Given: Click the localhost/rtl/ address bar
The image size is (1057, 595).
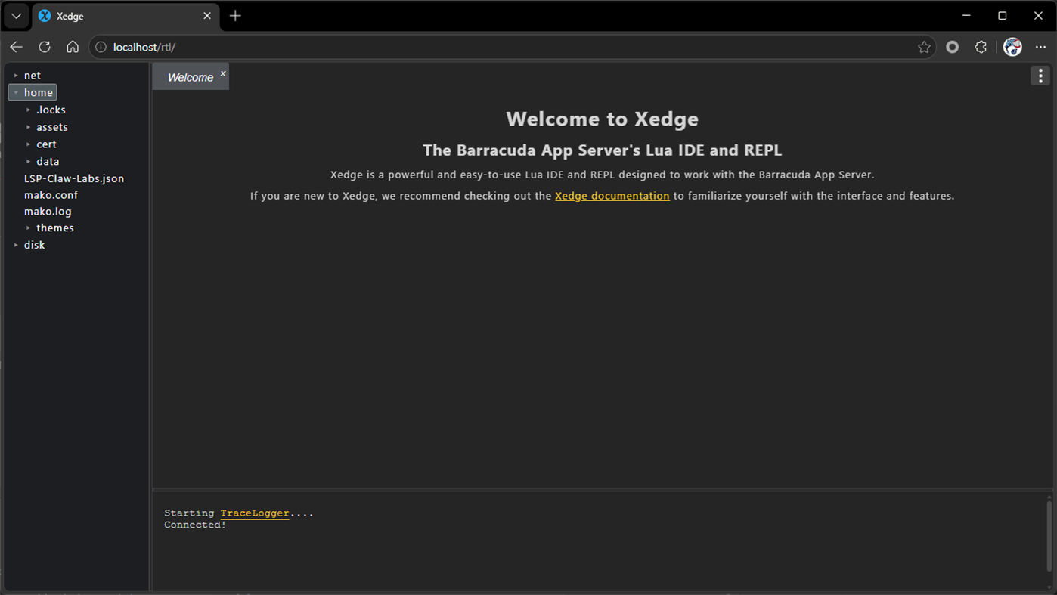Looking at the screenshot, I should (513, 47).
